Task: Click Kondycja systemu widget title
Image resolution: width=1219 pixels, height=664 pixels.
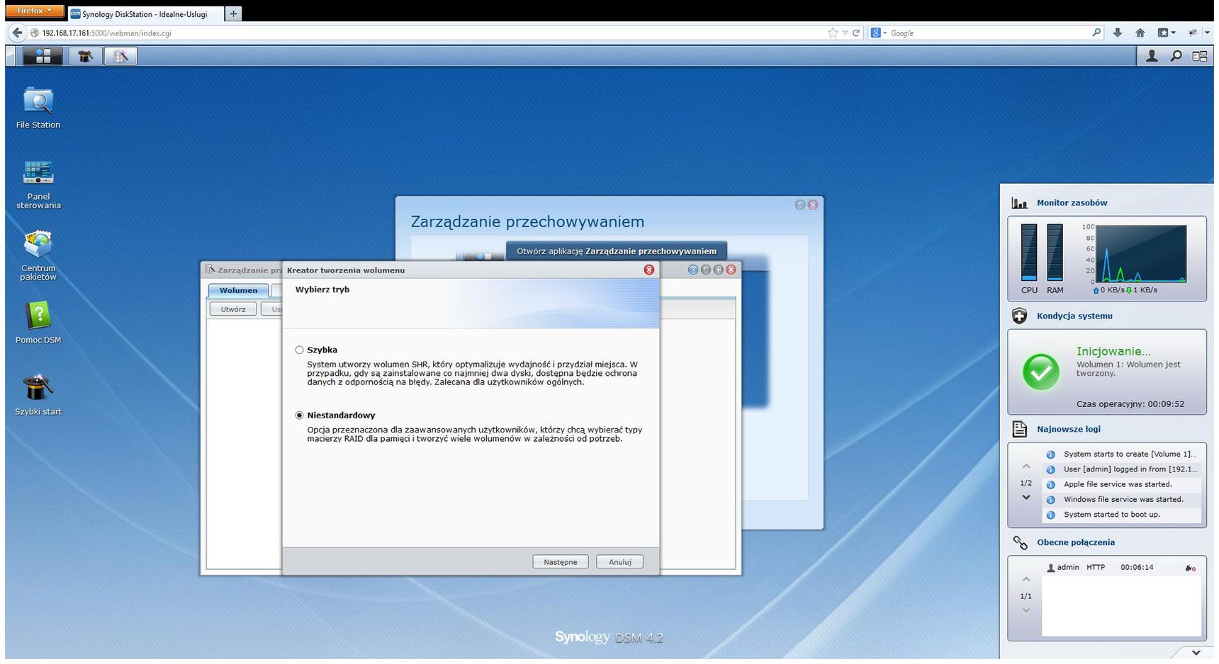Action: click(x=1074, y=316)
